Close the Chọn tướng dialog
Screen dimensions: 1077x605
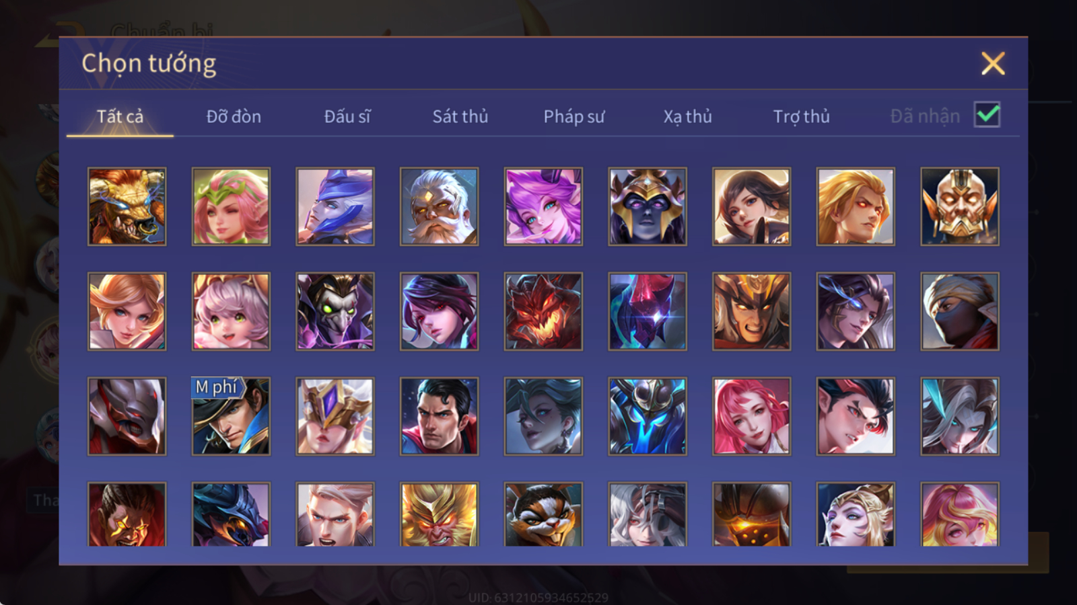coord(993,64)
